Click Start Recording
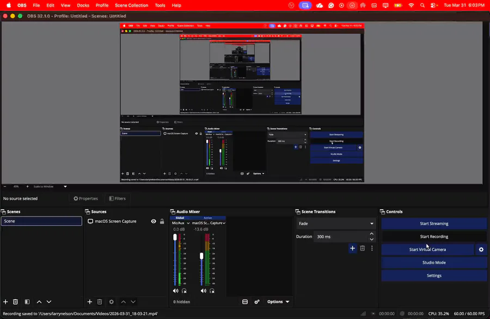This screenshot has height=319, width=490. pyautogui.click(x=434, y=237)
